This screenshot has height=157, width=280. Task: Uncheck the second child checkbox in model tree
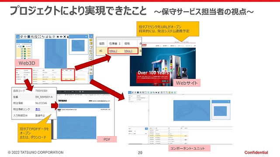(22, 51)
